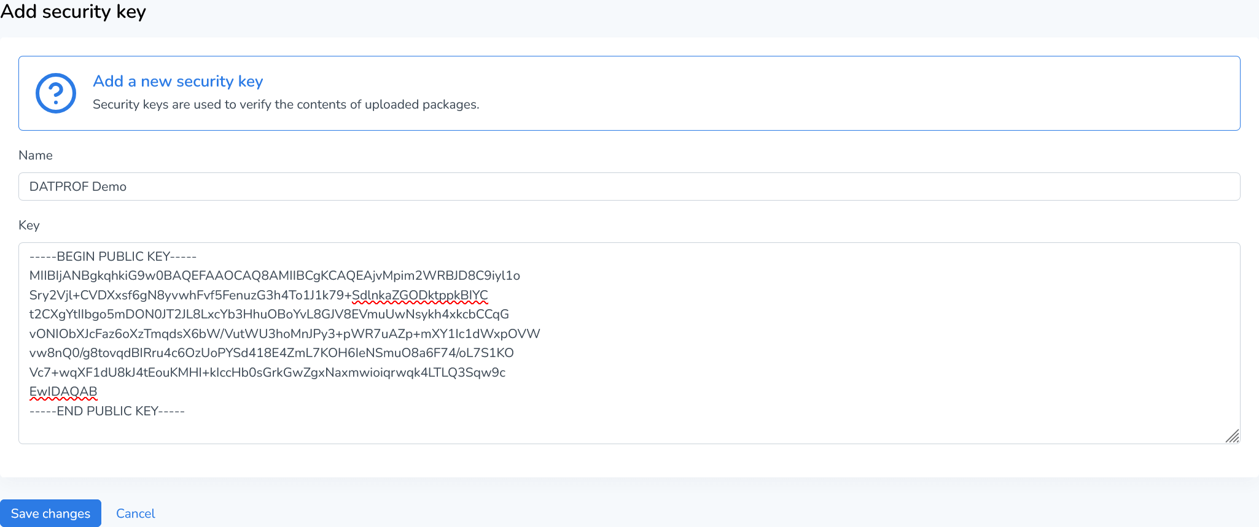Click the underlined EwIDAQAB text
Image resolution: width=1259 pixels, height=527 pixels.
coord(63,391)
